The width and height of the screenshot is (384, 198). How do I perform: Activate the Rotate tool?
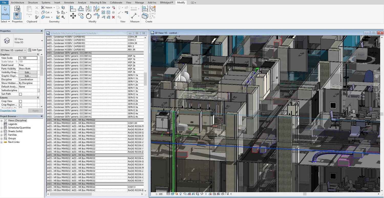point(89,16)
